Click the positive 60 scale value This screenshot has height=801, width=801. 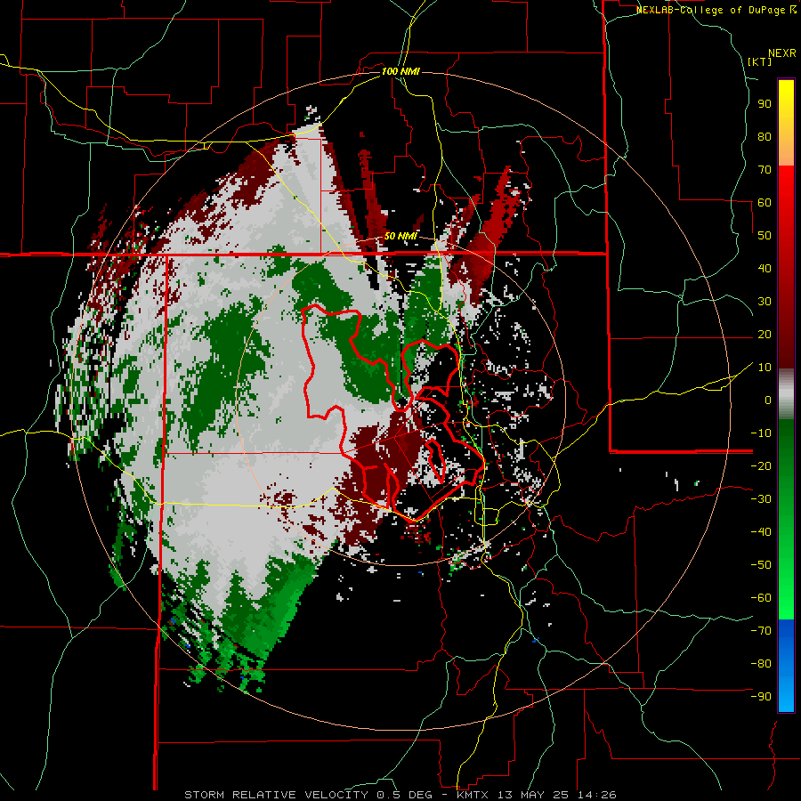pyautogui.click(x=765, y=202)
